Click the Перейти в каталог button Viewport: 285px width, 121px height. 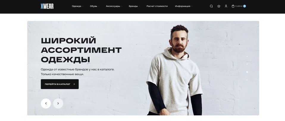click(59, 84)
